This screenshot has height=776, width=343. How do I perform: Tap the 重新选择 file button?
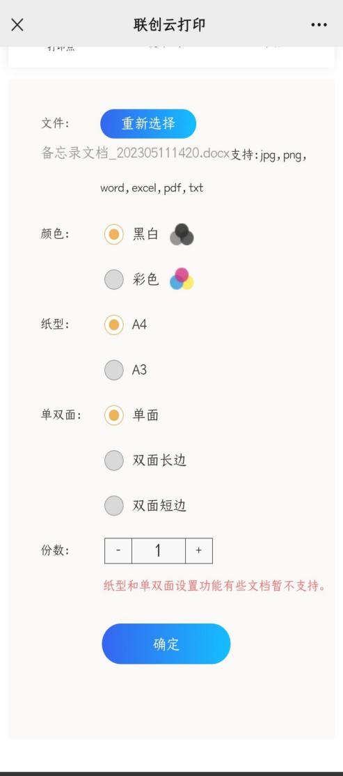[x=148, y=124]
